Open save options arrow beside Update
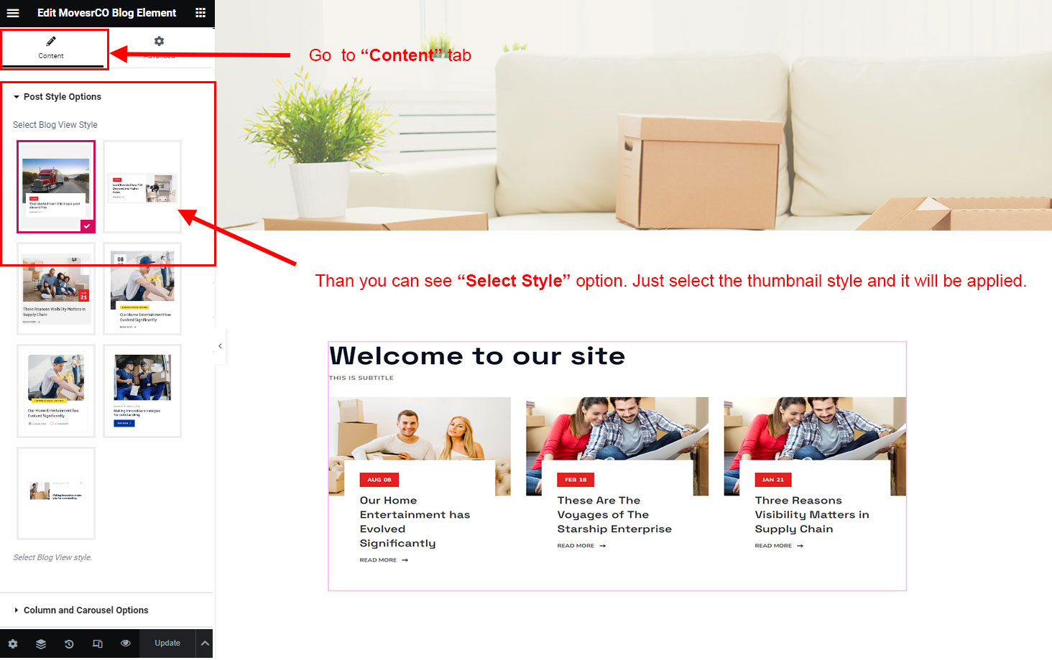 click(205, 643)
